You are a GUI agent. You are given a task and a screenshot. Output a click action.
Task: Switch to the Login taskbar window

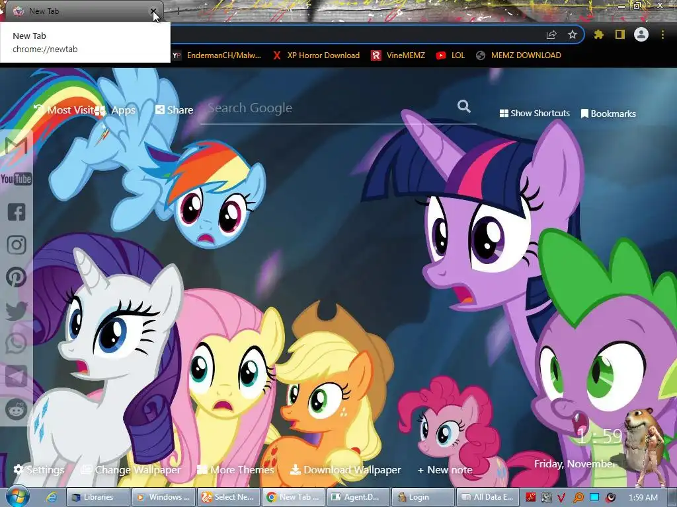(x=424, y=497)
